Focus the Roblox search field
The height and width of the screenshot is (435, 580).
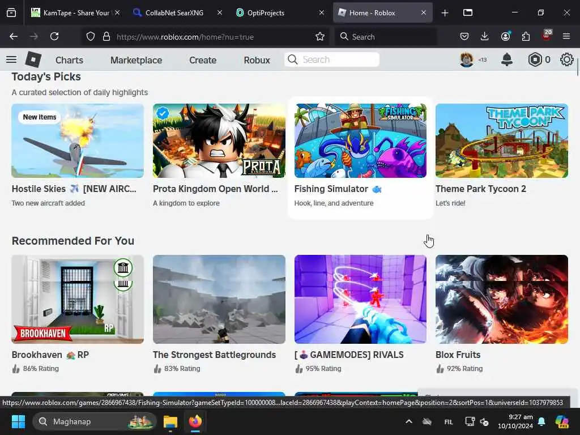pyautogui.click(x=332, y=59)
